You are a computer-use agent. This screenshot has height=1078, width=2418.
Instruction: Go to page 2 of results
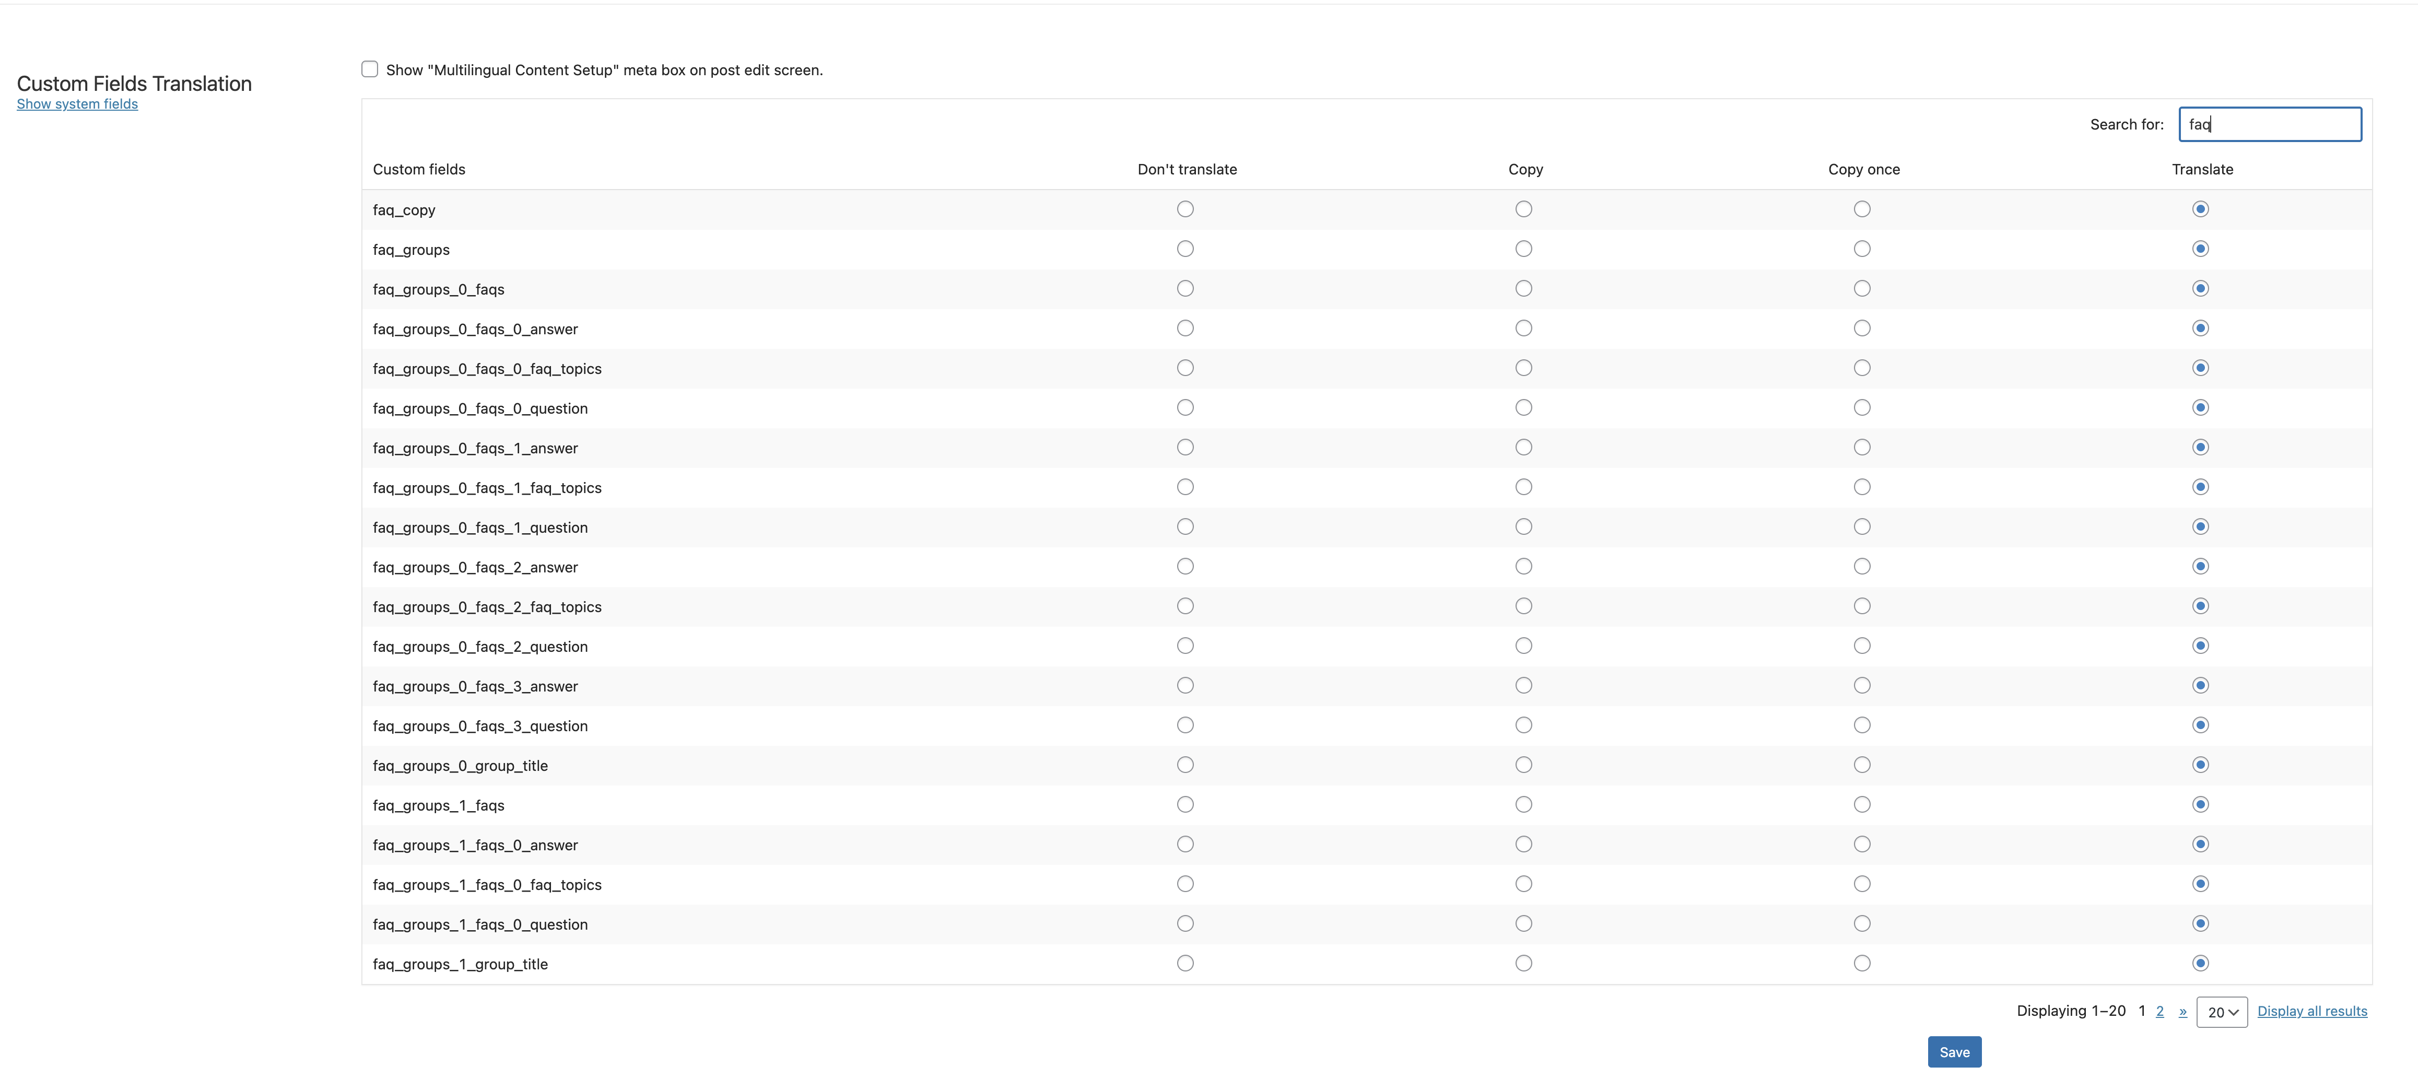2159,1011
